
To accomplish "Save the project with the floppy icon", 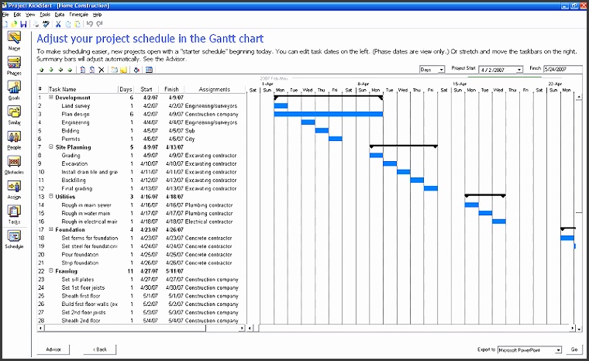I will pyautogui.click(x=23, y=24).
